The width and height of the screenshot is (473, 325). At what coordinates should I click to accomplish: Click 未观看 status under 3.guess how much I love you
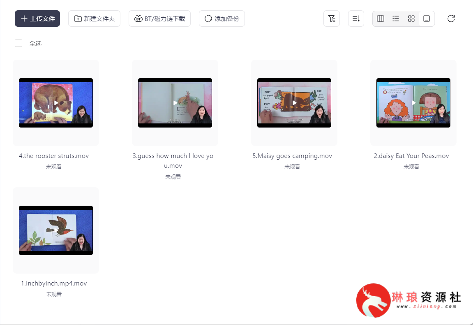coord(173,177)
